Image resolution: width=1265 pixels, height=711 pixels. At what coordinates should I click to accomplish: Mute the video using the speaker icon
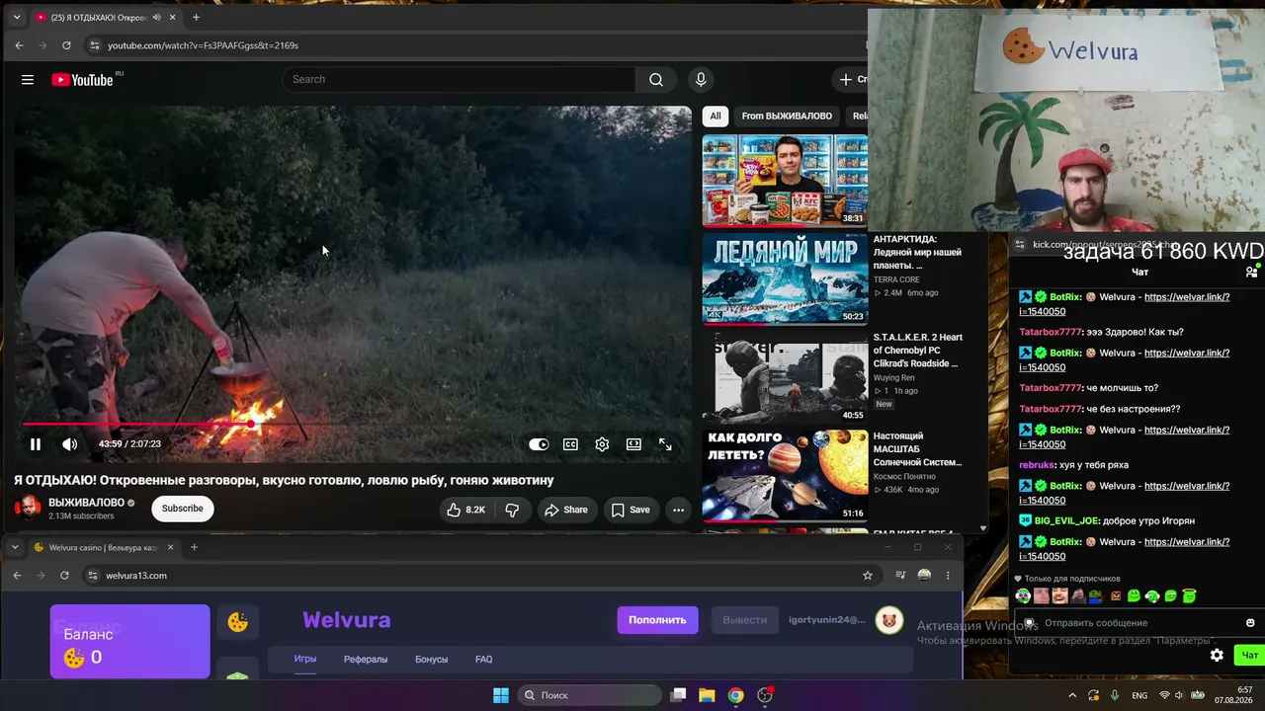click(69, 444)
